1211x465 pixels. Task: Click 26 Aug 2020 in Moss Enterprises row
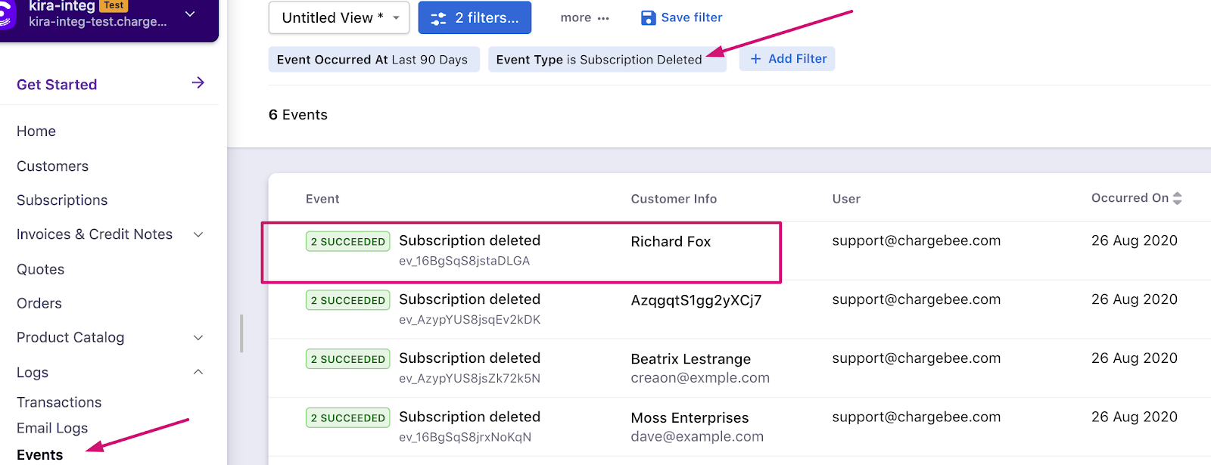[1135, 417]
